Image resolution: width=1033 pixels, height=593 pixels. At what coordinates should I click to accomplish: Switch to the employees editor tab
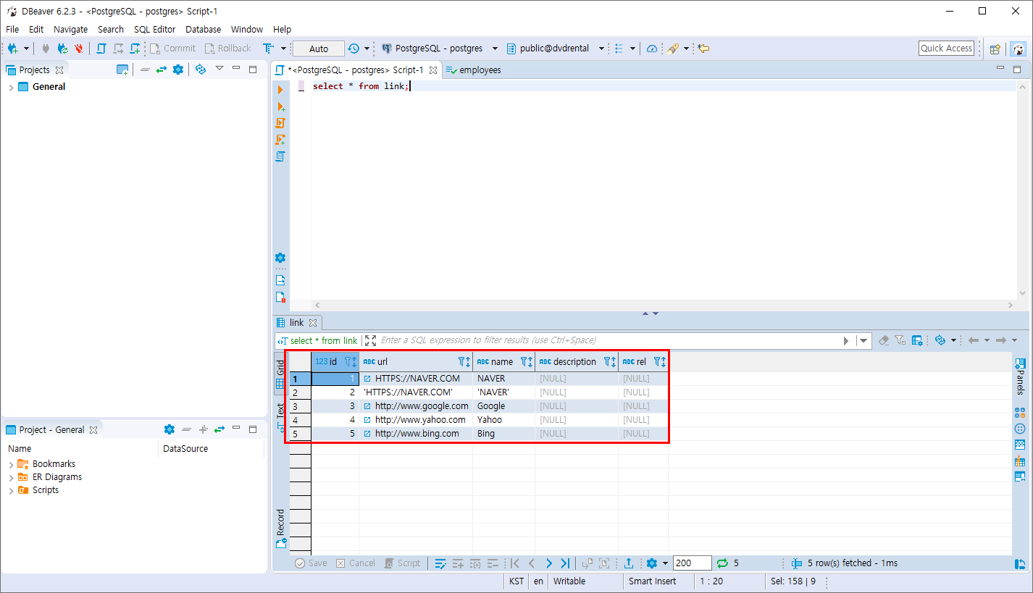473,70
